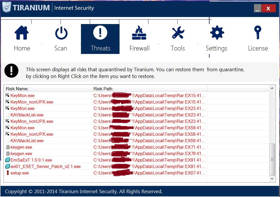Click the EmSaExT 1.0.0.1.exe file icon
The width and height of the screenshot is (280, 197).
tap(8, 160)
